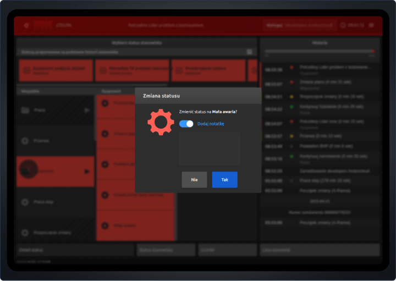Click the folder icon next to Praca
Screen dimensions: 396x281
click(25, 110)
